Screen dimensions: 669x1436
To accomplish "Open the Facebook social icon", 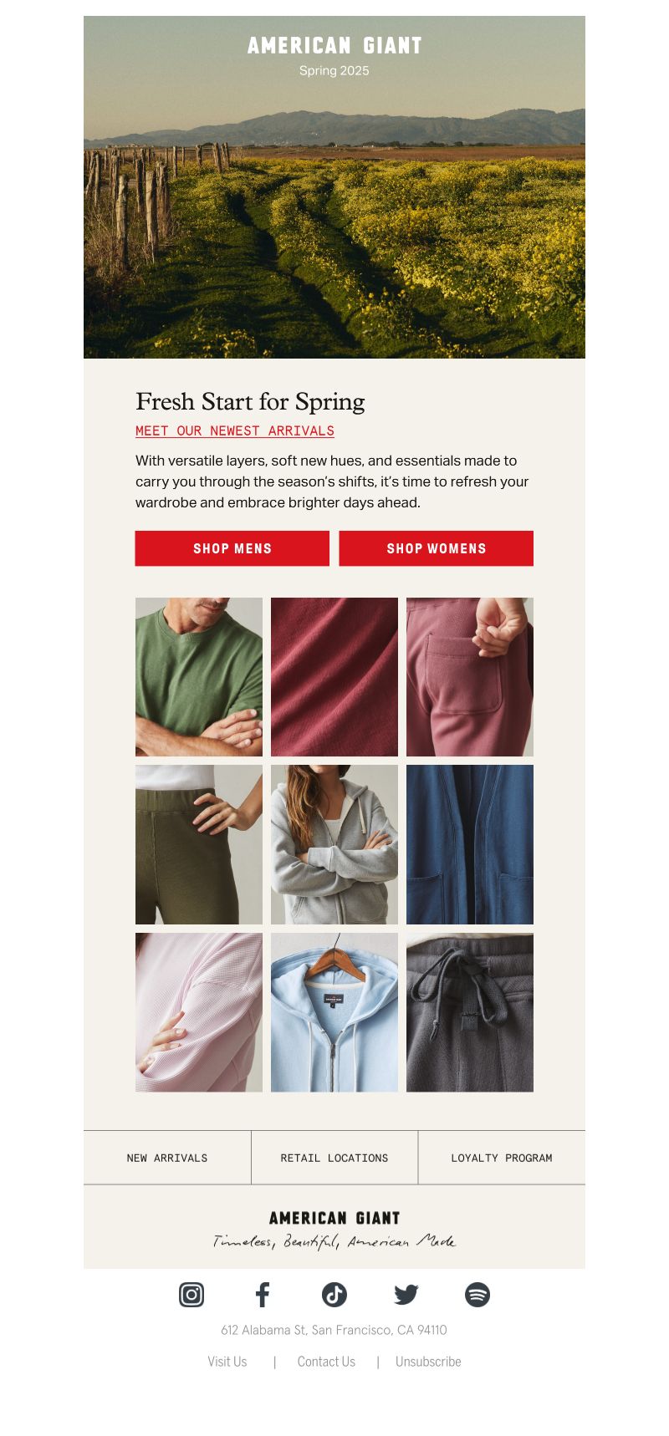I will (x=263, y=1295).
